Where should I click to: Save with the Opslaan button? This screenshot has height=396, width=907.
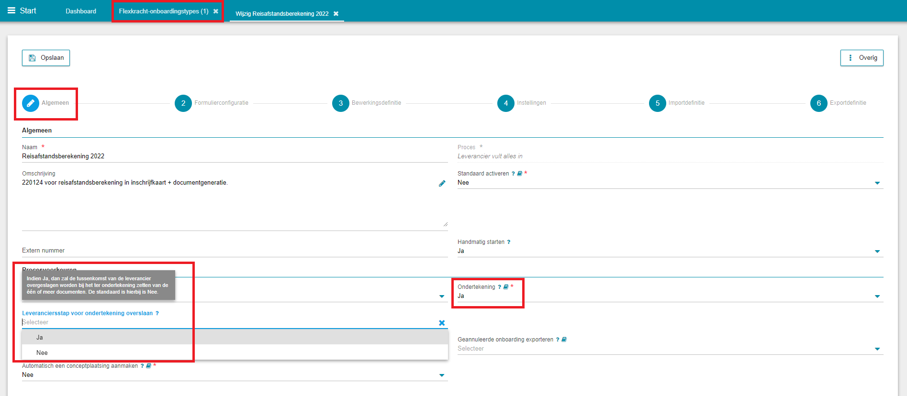coord(46,58)
